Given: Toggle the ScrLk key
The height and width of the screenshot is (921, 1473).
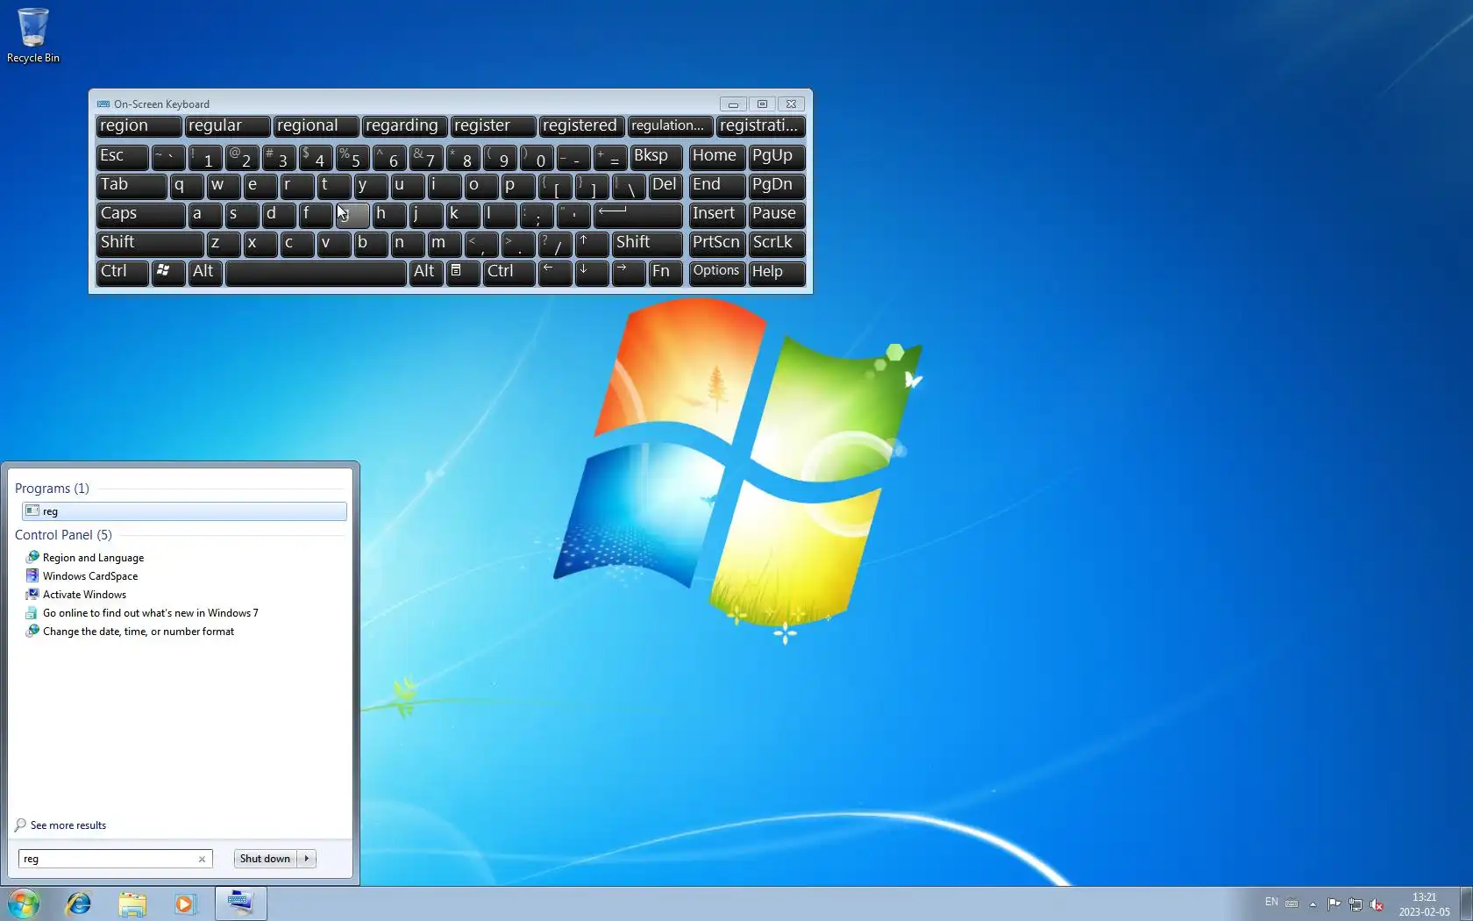Looking at the screenshot, I should (776, 244).
